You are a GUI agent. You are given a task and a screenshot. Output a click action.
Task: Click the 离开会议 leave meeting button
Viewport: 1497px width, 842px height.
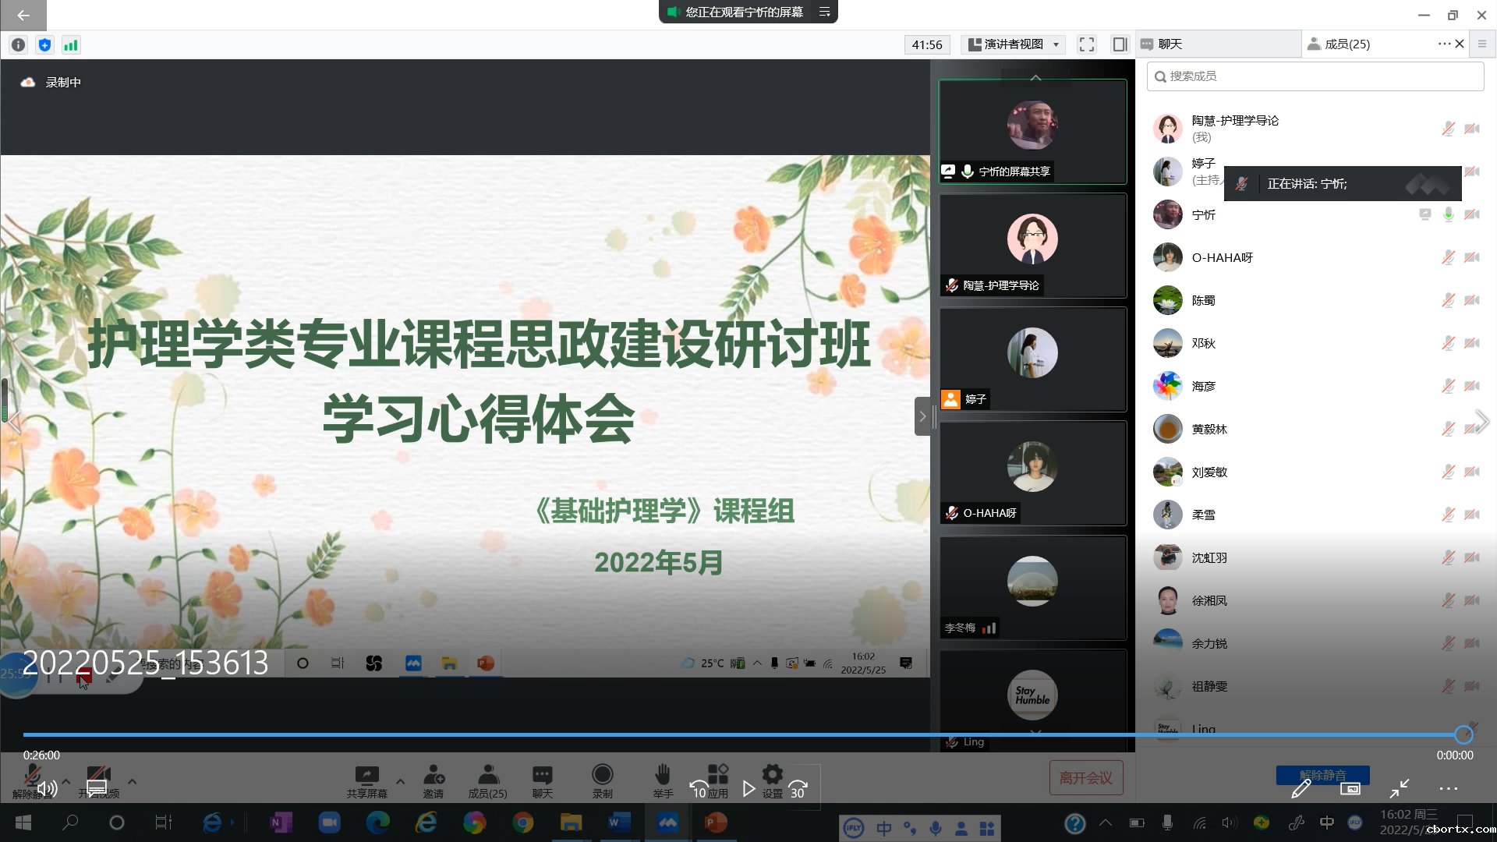(x=1085, y=778)
